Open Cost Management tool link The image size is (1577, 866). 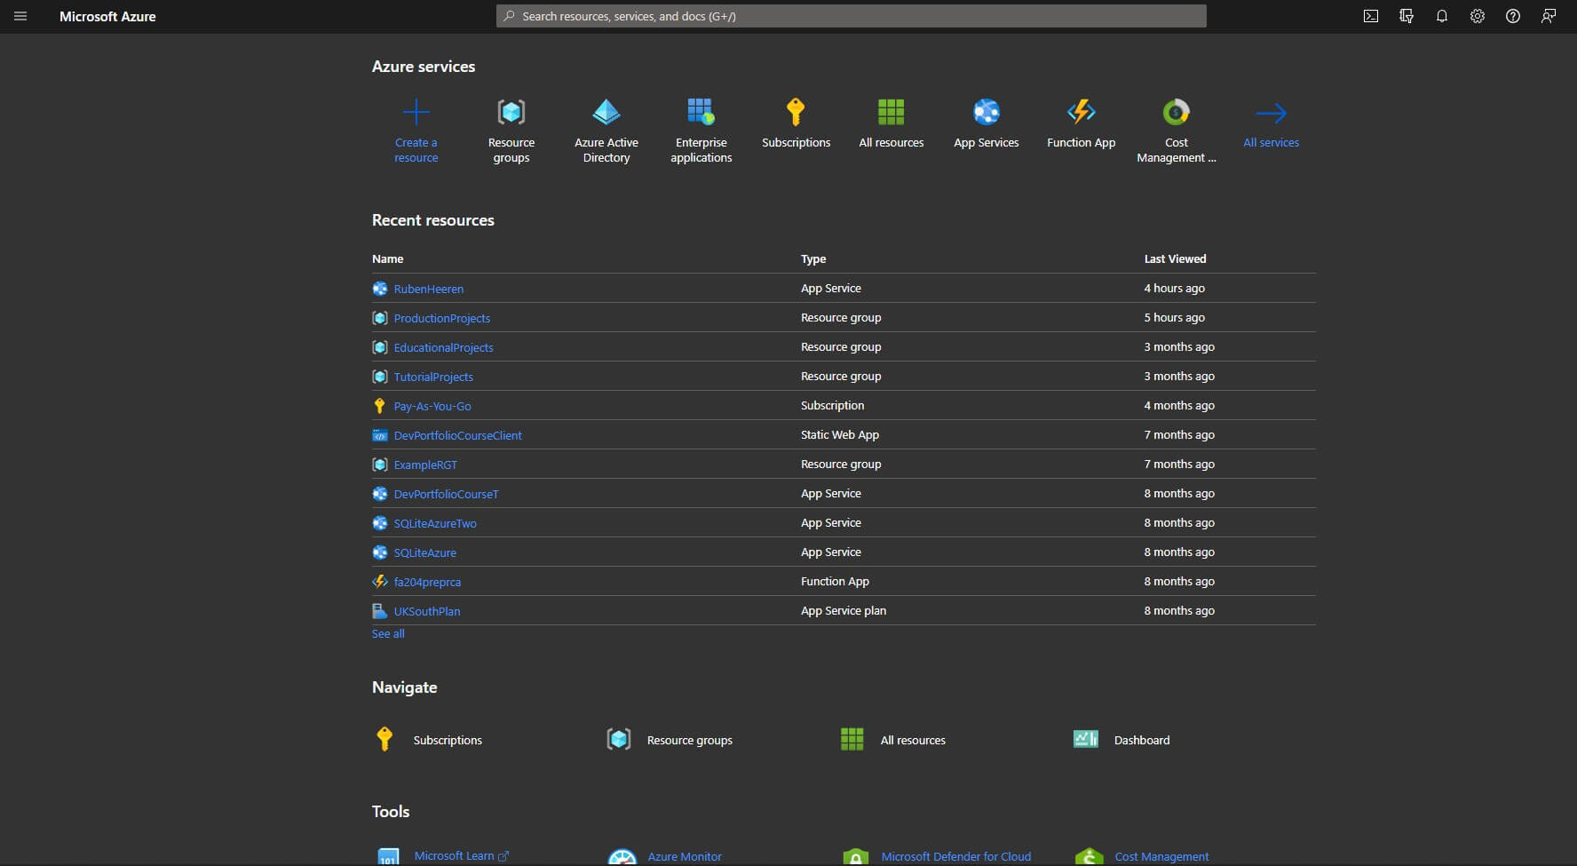click(1161, 856)
